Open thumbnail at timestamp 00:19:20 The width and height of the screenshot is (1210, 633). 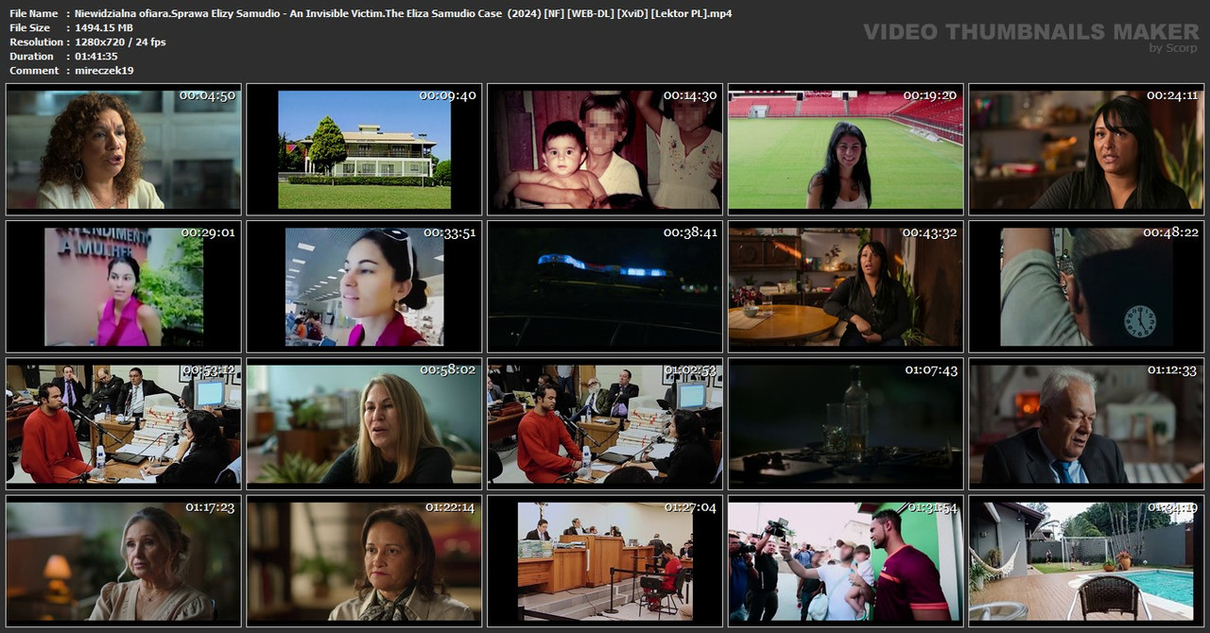click(x=845, y=149)
